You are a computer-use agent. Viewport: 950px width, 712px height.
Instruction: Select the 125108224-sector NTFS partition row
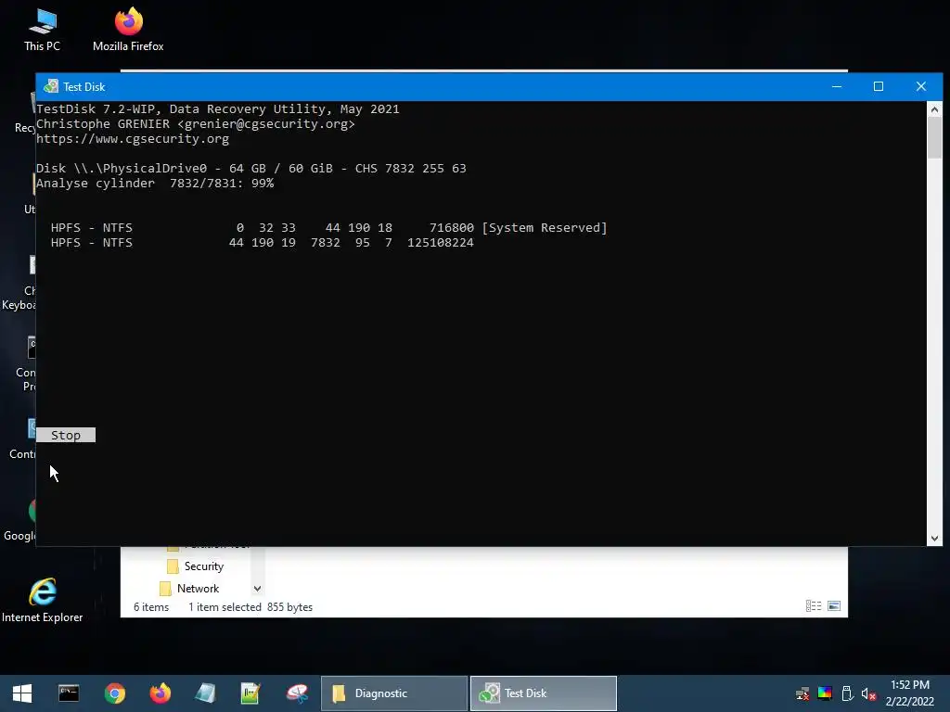pos(263,243)
